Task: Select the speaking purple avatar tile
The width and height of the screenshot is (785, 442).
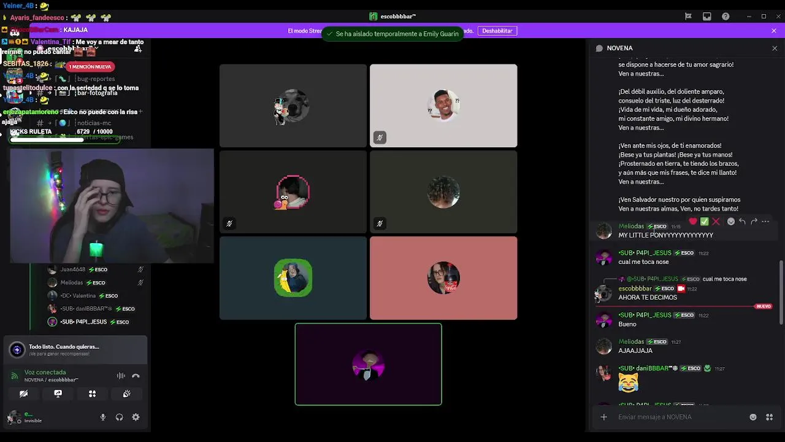Action: pyautogui.click(x=368, y=365)
